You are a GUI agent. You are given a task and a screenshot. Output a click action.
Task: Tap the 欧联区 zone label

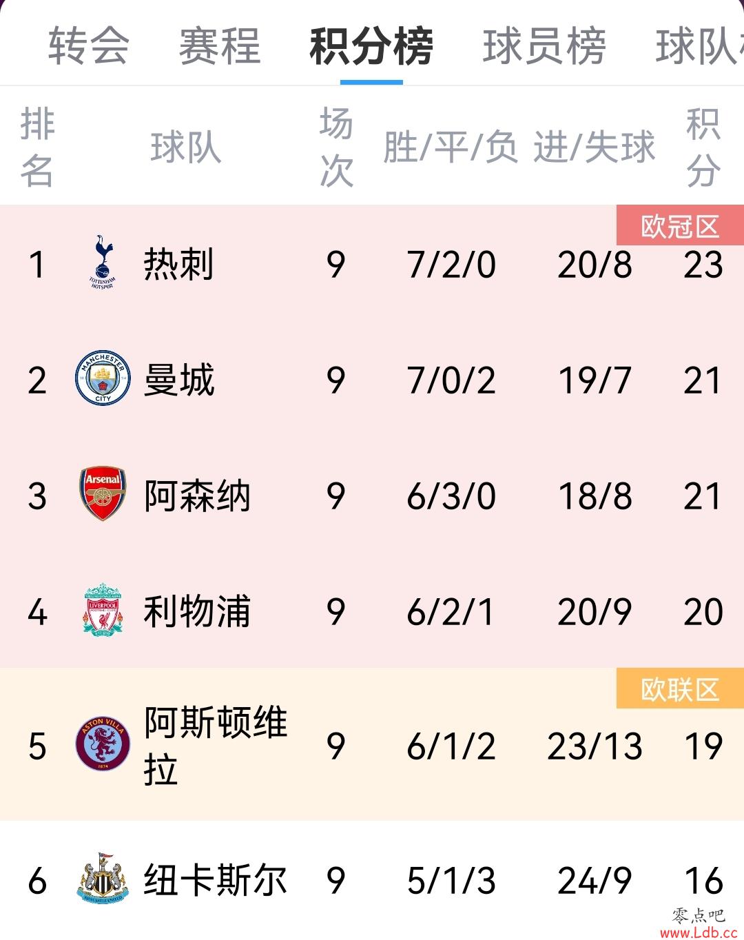click(680, 688)
